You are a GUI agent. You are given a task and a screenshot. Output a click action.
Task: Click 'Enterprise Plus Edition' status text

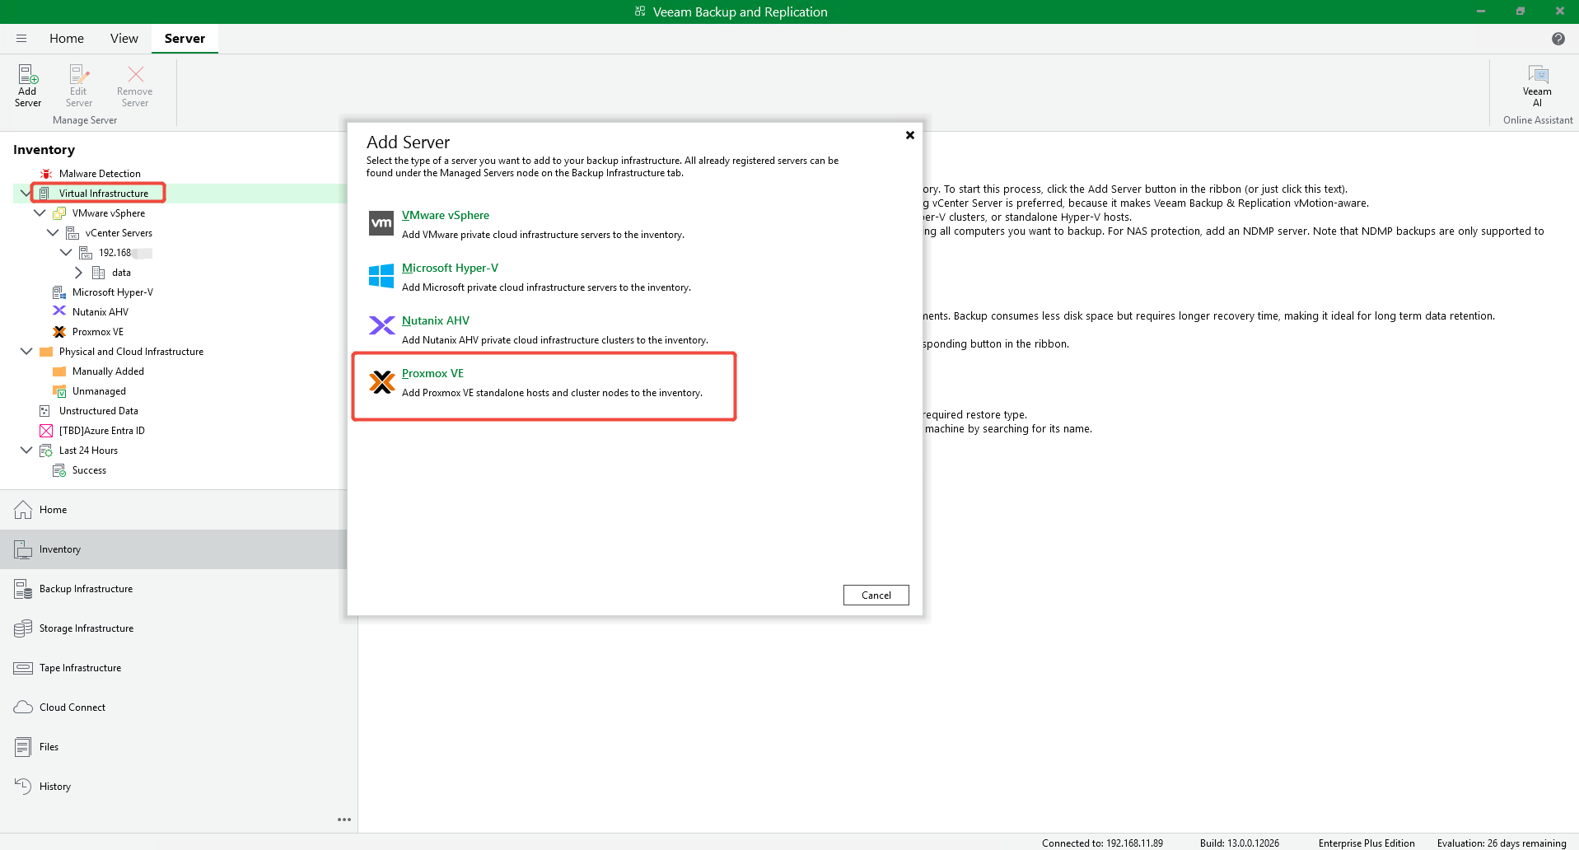point(1366,843)
